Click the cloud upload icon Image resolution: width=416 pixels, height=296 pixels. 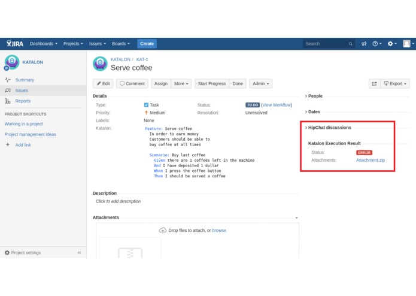coord(162,231)
